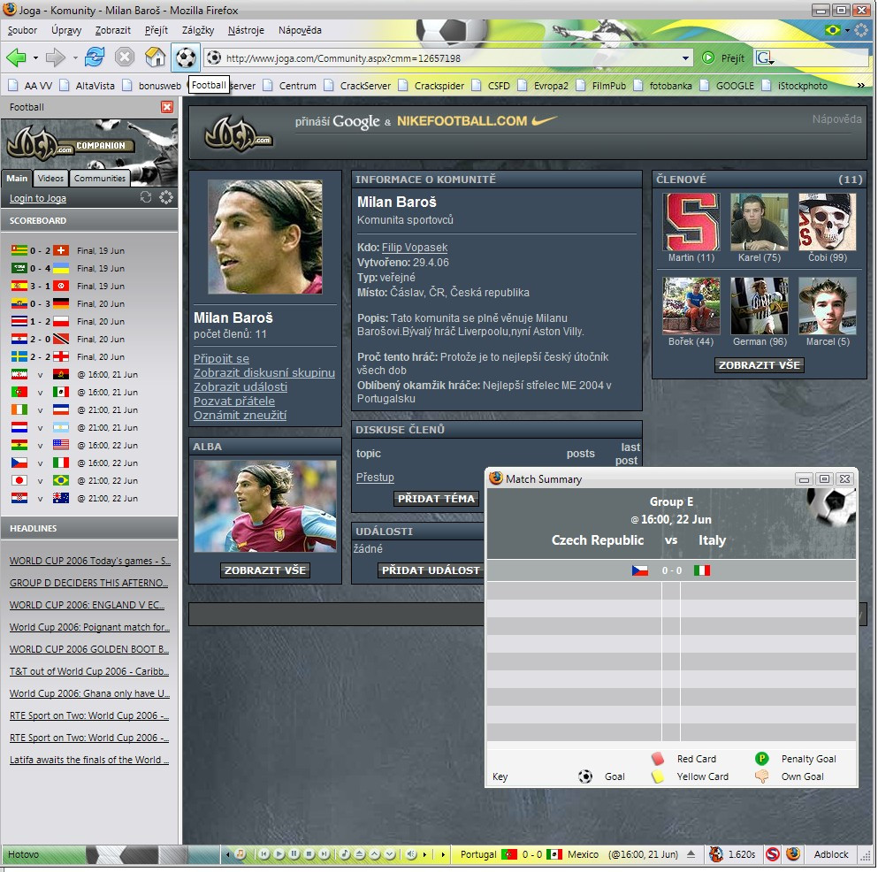Open the Nástroje menu
This screenshot has width=878, height=872.
(x=246, y=30)
